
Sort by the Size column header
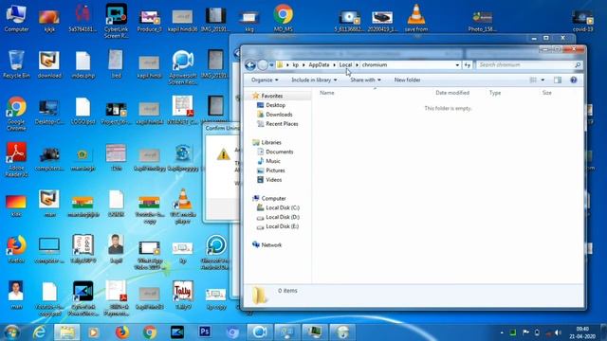[x=546, y=93]
